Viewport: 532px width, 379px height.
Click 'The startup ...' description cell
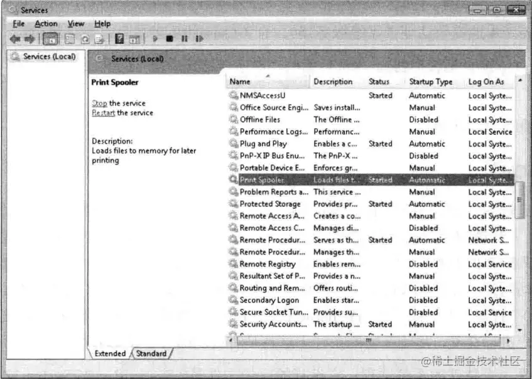pyautogui.click(x=337, y=324)
